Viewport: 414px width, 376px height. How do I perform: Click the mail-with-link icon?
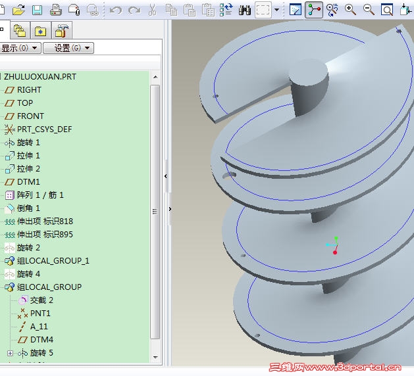(92, 10)
